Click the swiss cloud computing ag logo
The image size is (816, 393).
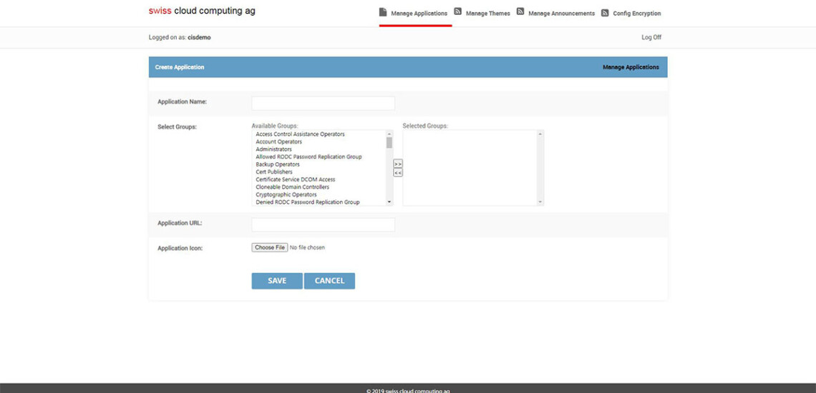[x=202, y=11]
